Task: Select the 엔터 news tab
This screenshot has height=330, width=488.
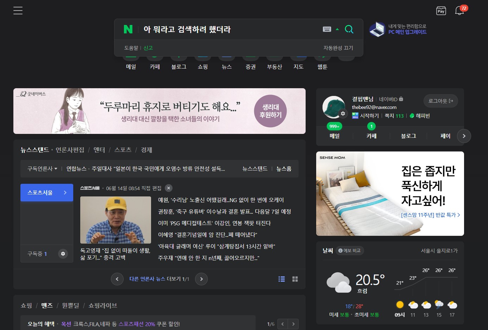Action: 99,150
